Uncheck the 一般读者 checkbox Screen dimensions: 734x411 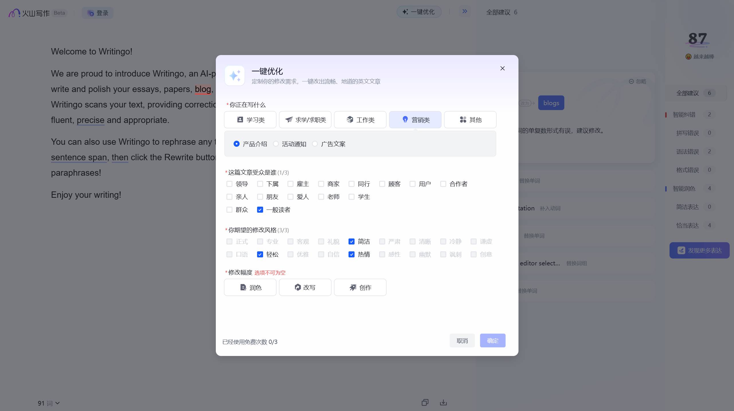click(260, 210)
